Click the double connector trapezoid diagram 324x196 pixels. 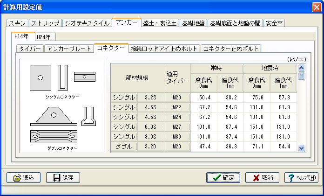(54, 117)
